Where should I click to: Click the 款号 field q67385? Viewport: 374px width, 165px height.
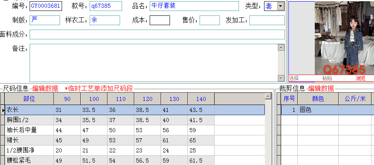pos(106,6)
